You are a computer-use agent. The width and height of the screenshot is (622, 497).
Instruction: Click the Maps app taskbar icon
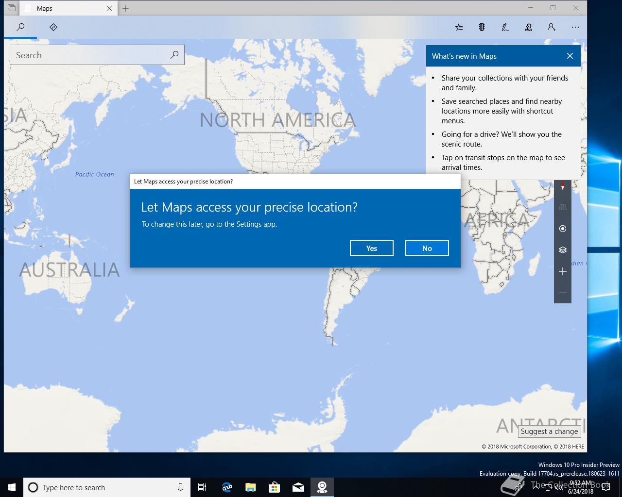pos(322,487)
